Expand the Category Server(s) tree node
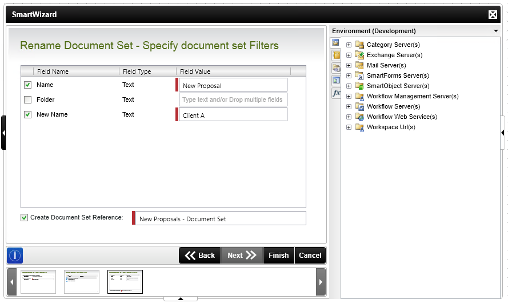Image resolution: width=508 pixels, height=303 pixels. click(x=349, y=45)
